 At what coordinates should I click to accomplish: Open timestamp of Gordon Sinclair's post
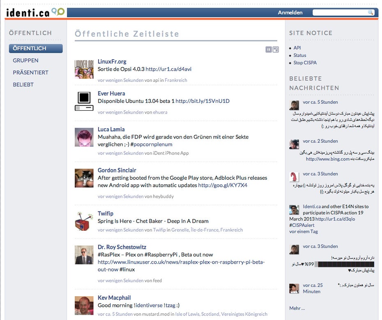tap(121, 196)
